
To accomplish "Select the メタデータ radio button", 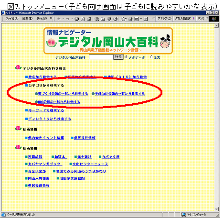I will tap(126, 57).
